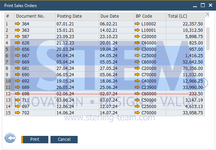Open link arrow for document 702

pos(18,113)
